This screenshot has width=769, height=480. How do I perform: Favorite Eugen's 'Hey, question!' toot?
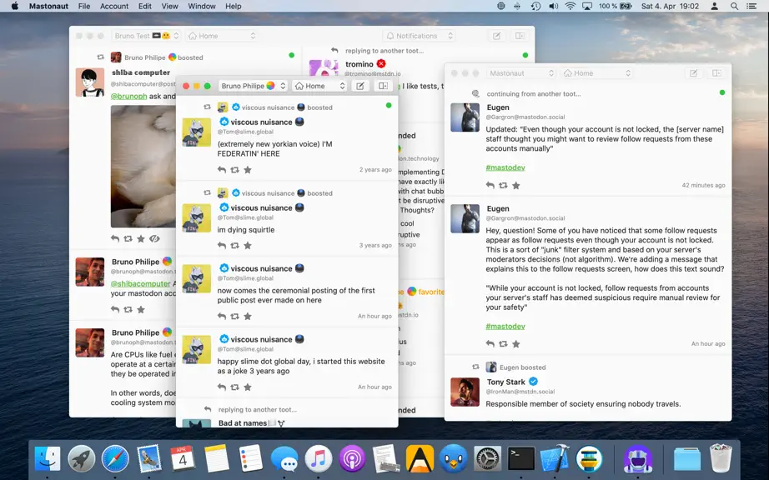pyautogui.click(x=516, y=344)
